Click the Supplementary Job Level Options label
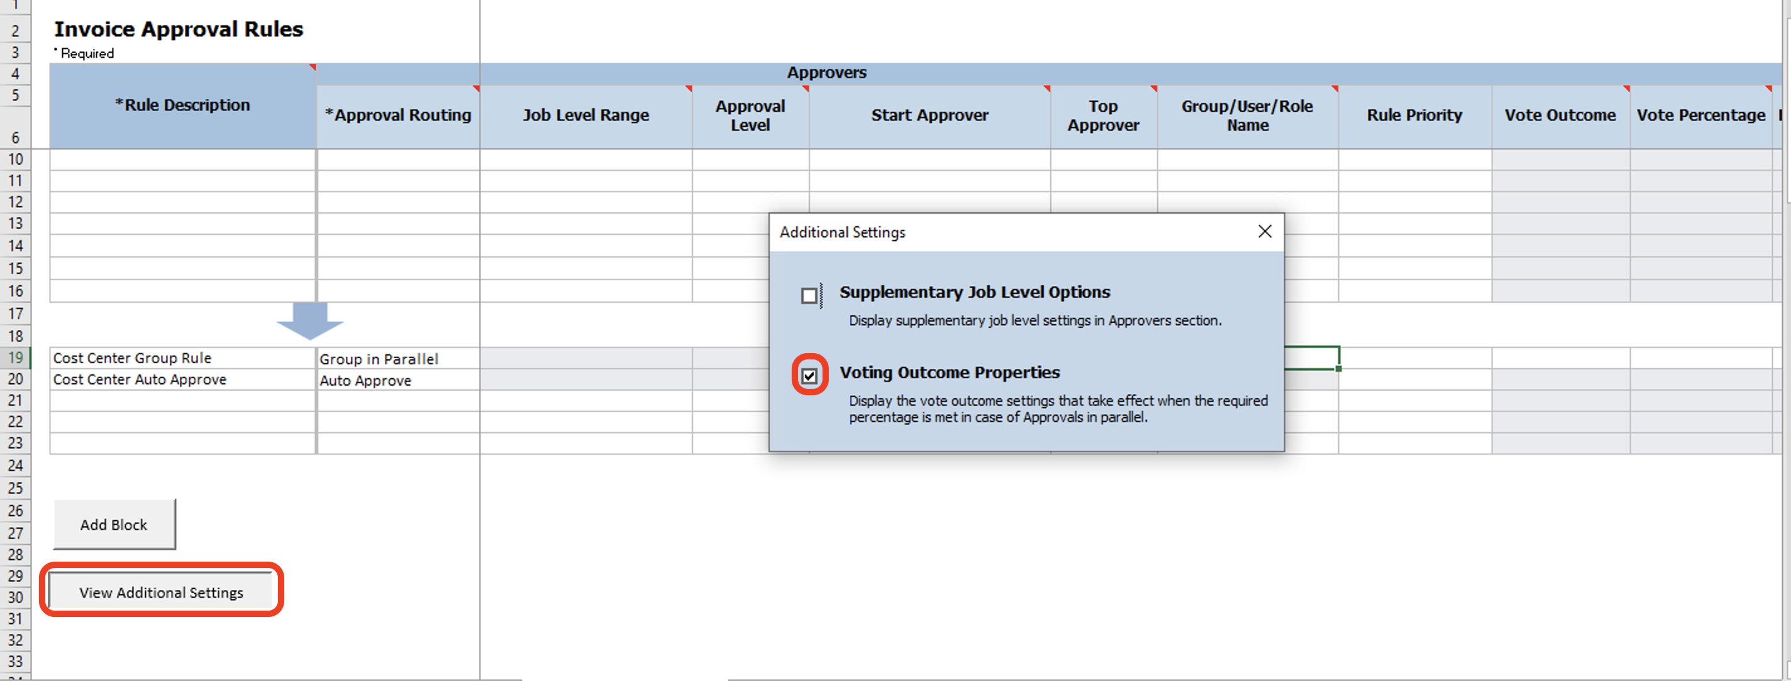1791x681 pixels. [x=974, y=292]
